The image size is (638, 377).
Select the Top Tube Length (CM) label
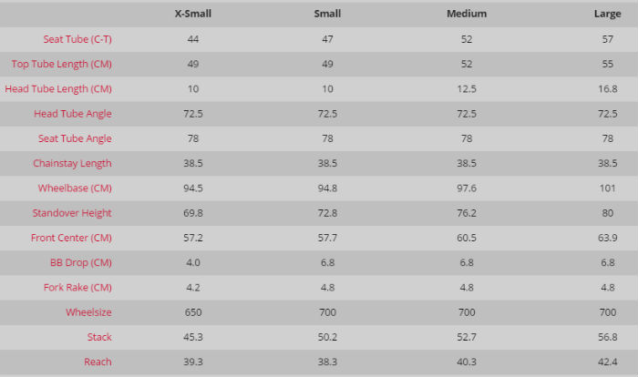pyautogui.click(x=61, y=64)
